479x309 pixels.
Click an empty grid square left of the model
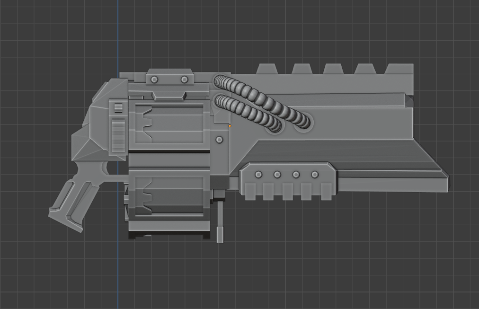pyautogui.click(x=47, y=71)
